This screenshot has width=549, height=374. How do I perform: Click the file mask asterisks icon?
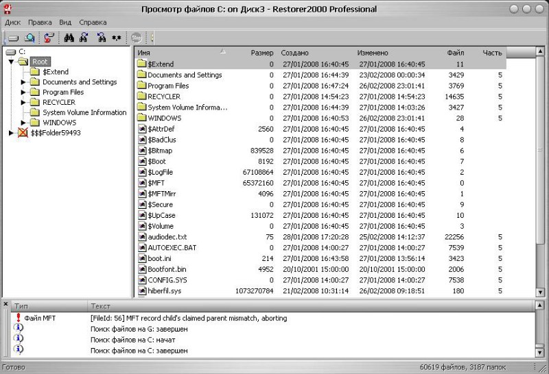117,38
